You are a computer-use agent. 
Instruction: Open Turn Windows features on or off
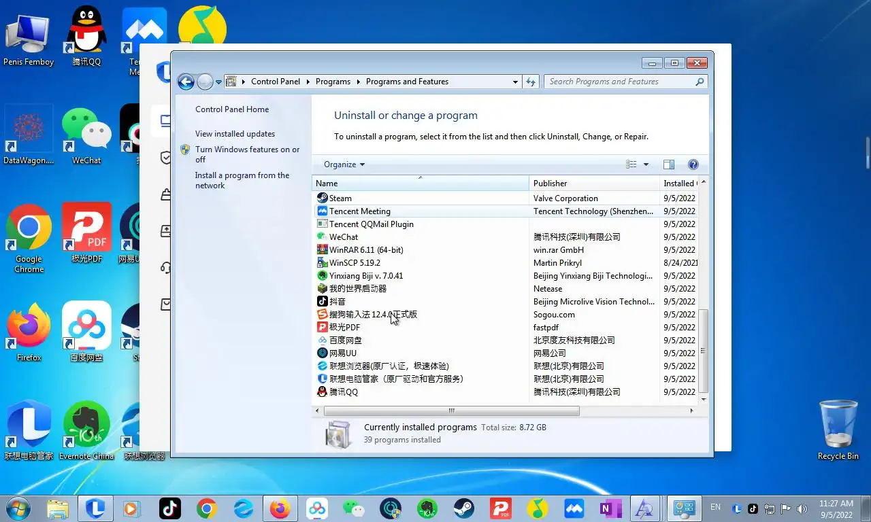click(248, 154)
